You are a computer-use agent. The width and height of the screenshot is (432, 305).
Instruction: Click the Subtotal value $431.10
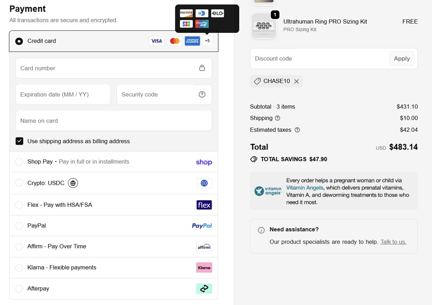[407, 107]
